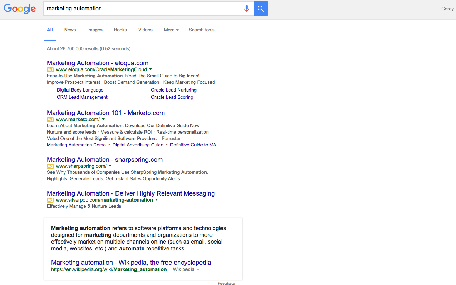Click the www.eloqua.com/OracleMarketingCloud URL text

pos(101,70)
